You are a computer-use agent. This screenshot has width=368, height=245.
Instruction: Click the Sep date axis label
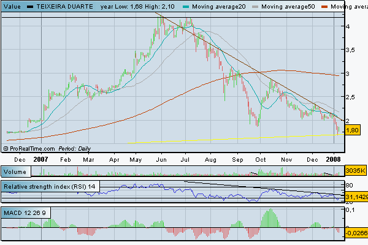coord(237,160)
